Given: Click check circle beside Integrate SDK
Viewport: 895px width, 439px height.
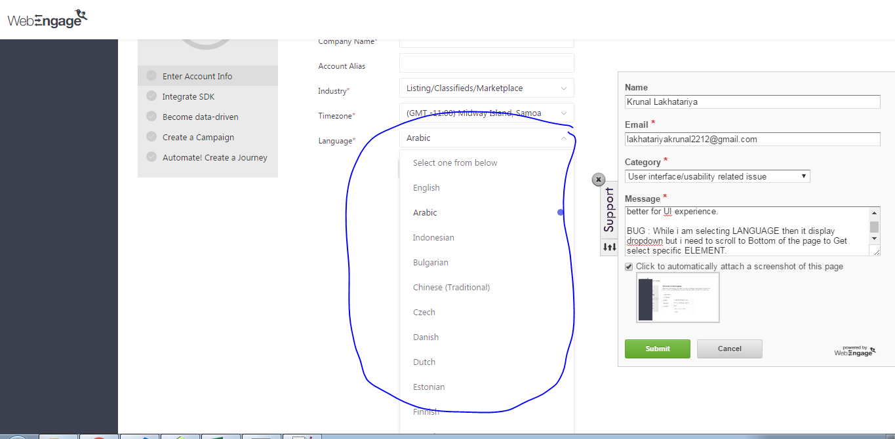Looking at the screenshot, I should pos(151,96).
